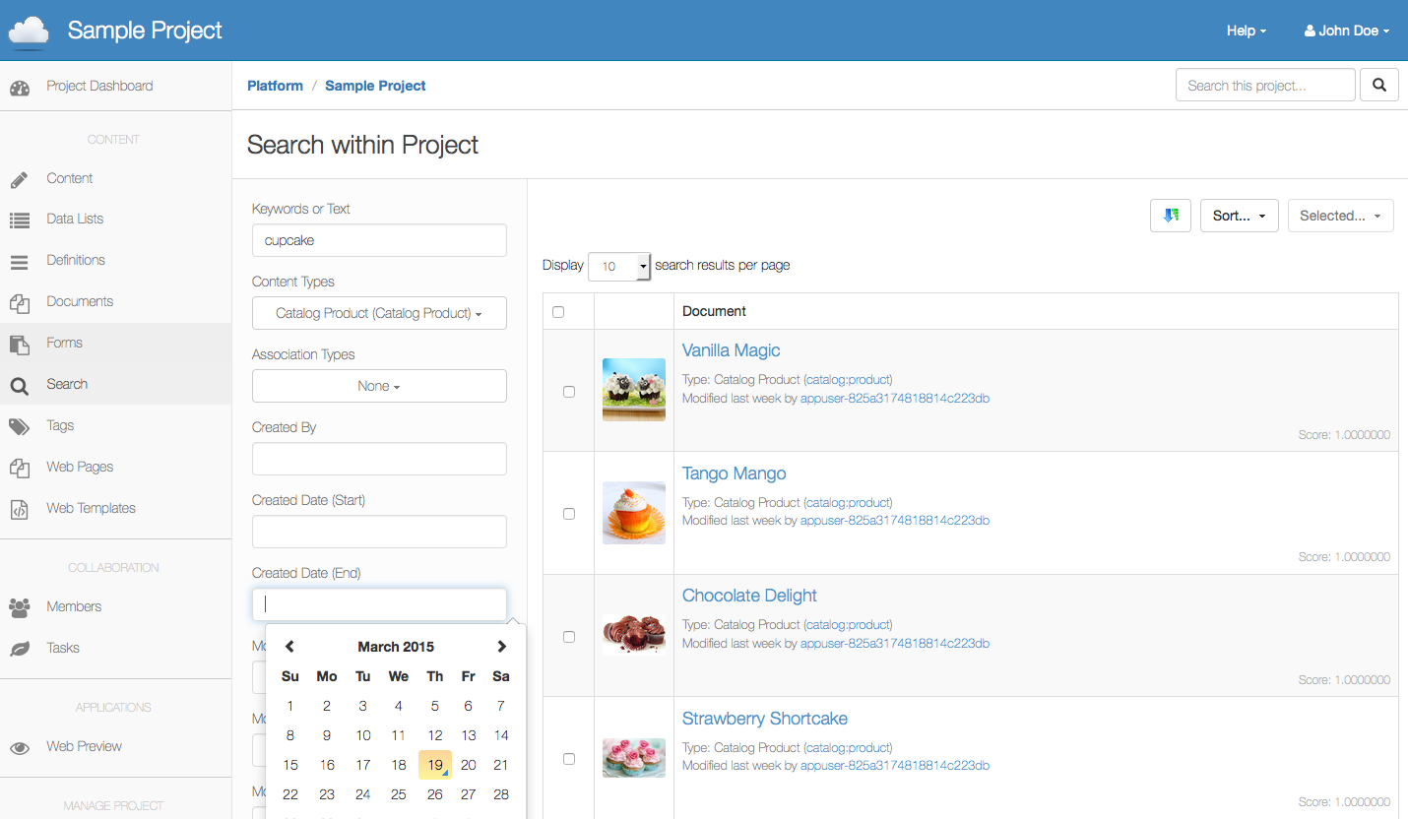Click the Project Dashboard gauge icon
Image resolution: width=1408 pixels, height=819 pixels.
coord(20,87)
